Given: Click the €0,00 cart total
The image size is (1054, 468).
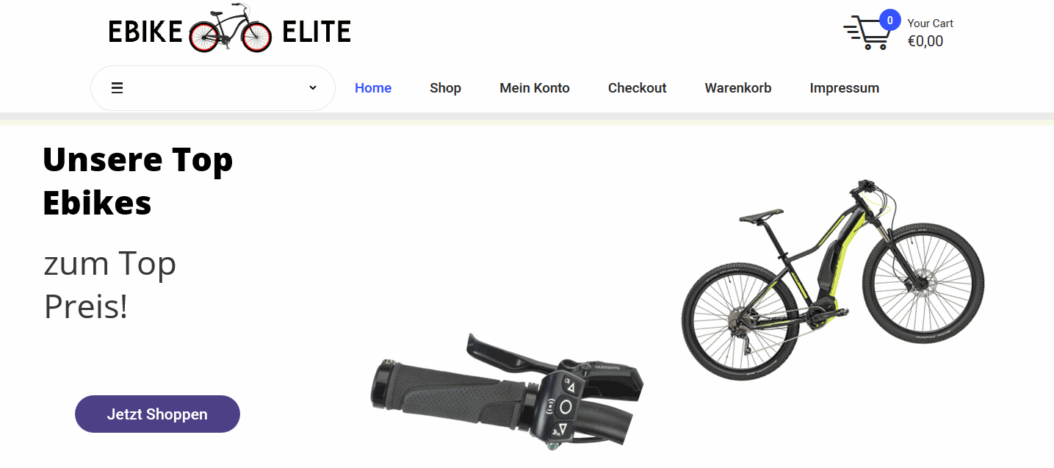Looking at the screenshot, I should [925, 41].
